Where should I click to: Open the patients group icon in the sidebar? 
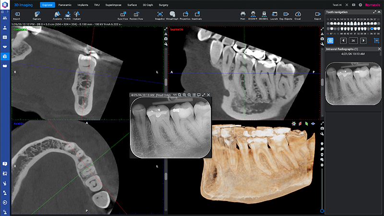pos(5,18)
